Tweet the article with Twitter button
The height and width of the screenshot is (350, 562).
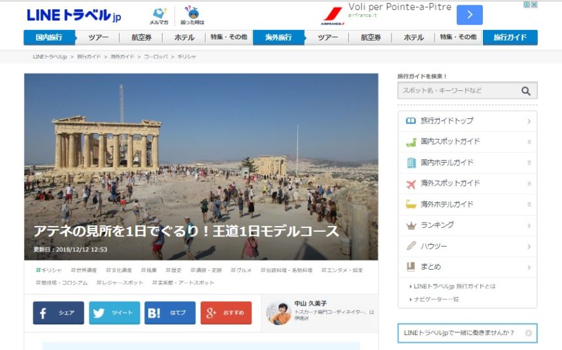[114, 313]
